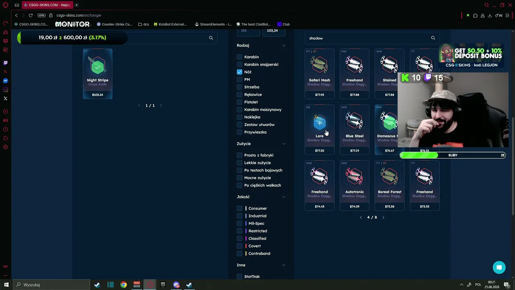The height and width of the screenshot is (290, 515).
Task: Switch to the CSGO-SKINS.COM browser tab
Action: (47, 5)
